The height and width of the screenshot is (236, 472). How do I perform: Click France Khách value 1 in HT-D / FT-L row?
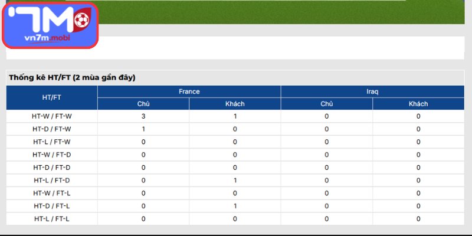click(235, 206)
